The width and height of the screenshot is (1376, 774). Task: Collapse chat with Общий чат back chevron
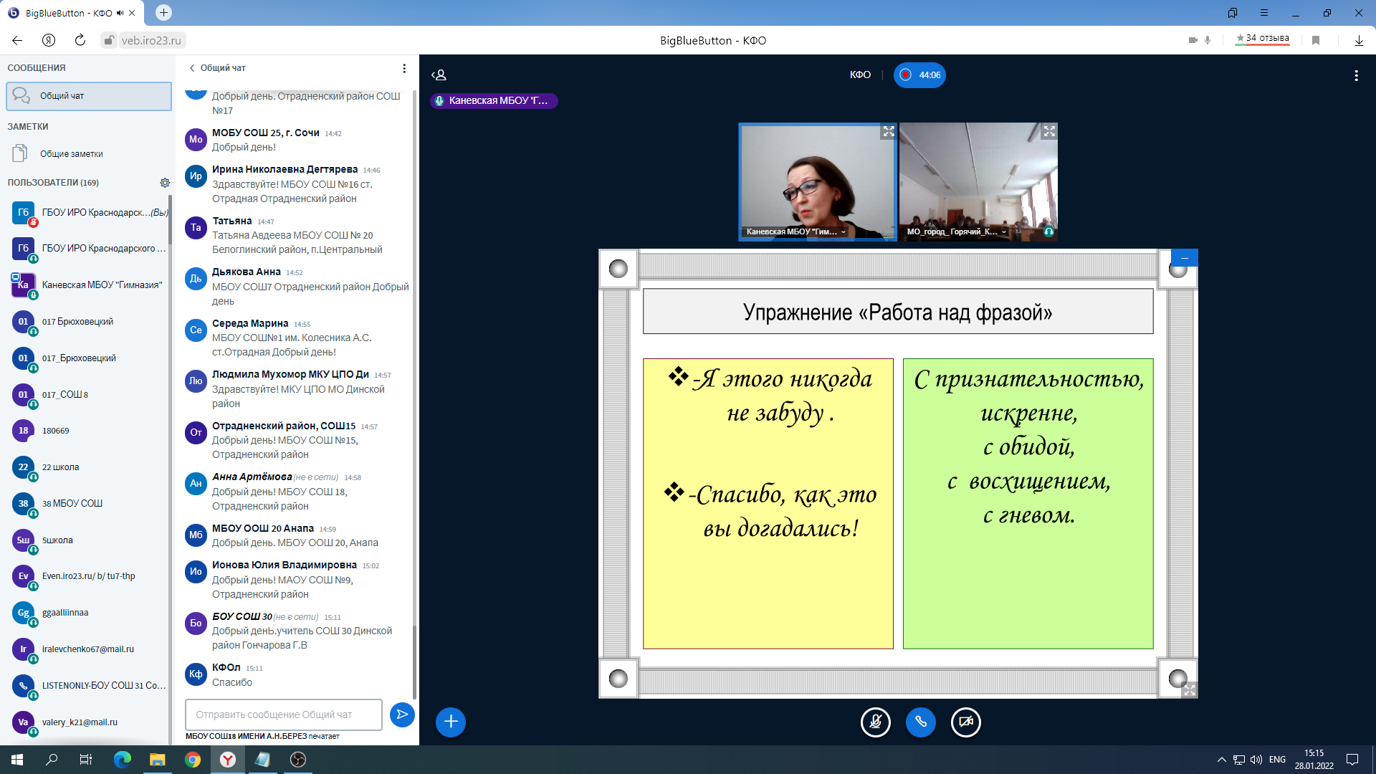[192, 68]
